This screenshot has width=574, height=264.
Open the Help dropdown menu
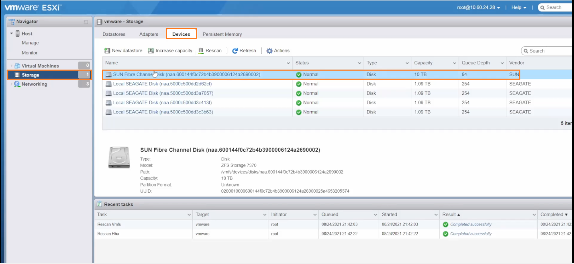519,7
